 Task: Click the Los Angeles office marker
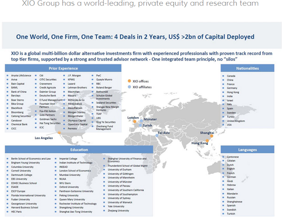tap(59, 133)
